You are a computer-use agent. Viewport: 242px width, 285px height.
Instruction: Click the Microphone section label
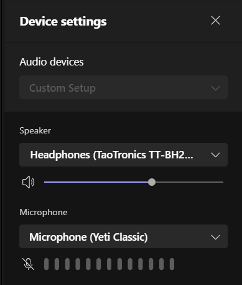point(44,212)
